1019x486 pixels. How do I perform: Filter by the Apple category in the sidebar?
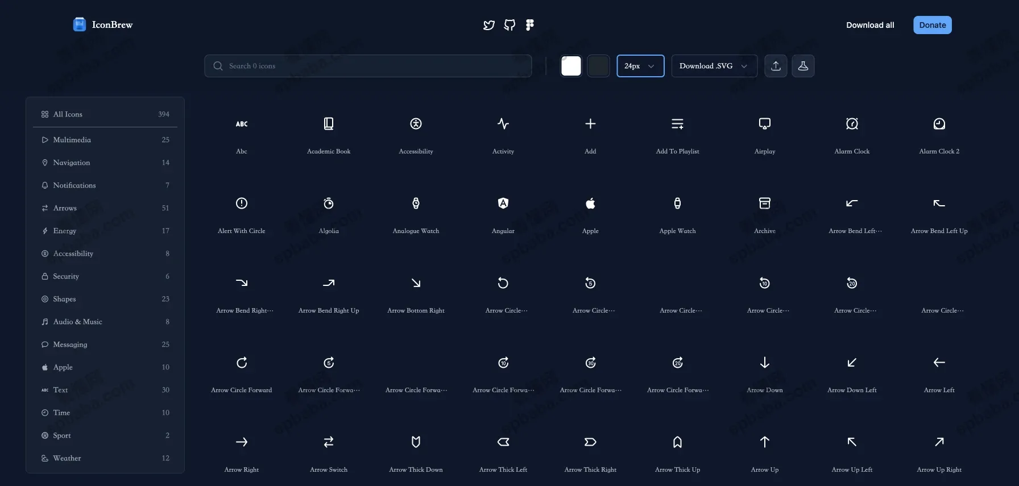click(x=105, y=367)
